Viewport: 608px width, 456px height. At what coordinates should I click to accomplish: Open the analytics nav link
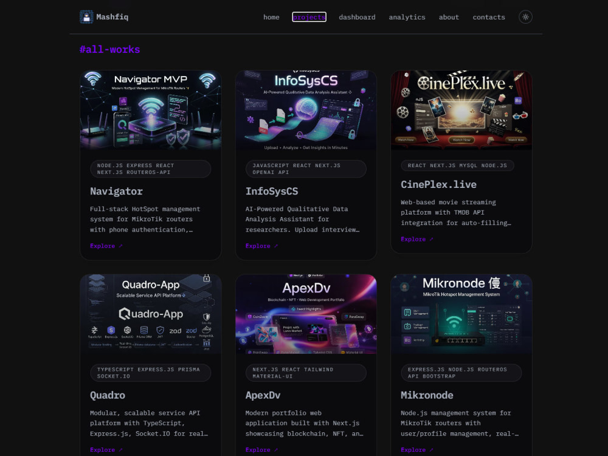click(x=407, y=17)
